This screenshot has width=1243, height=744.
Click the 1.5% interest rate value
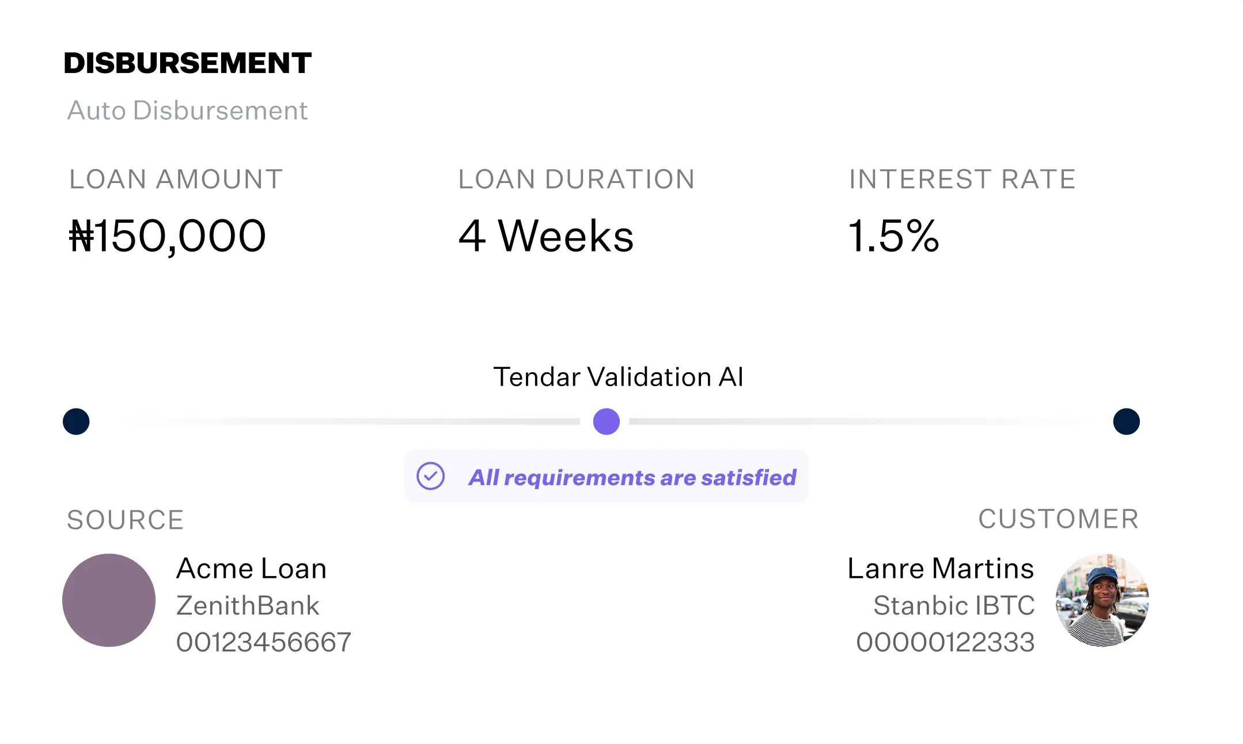[x=894, y=236]
